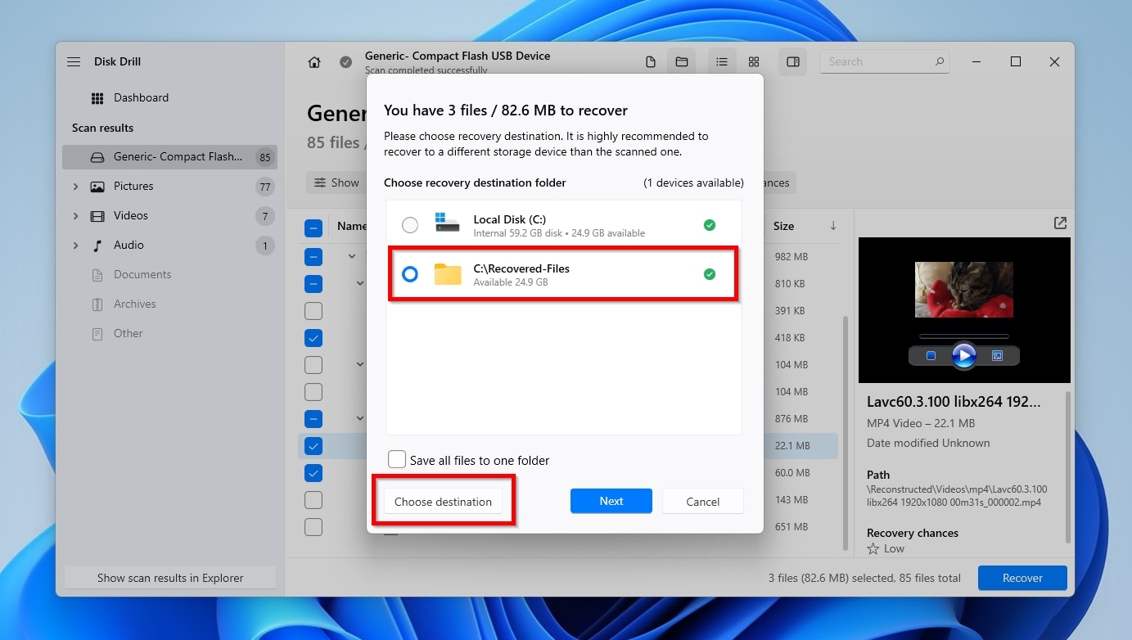Screen dimensions: 1132x640
Task: Open the Dashboard grid icon
Action: [x=97, y=98]
